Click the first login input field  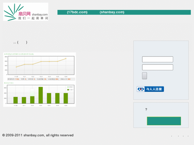157,59
